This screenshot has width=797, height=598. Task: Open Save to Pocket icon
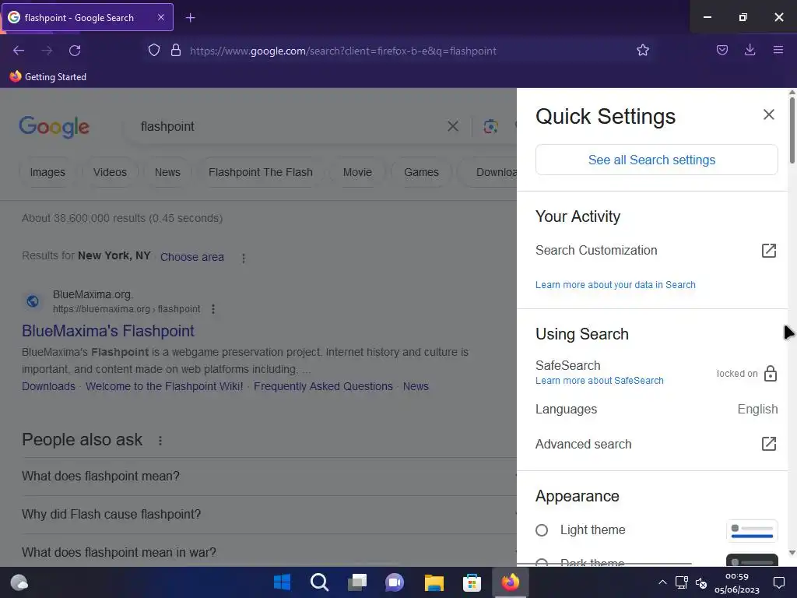tap(722, 51)
